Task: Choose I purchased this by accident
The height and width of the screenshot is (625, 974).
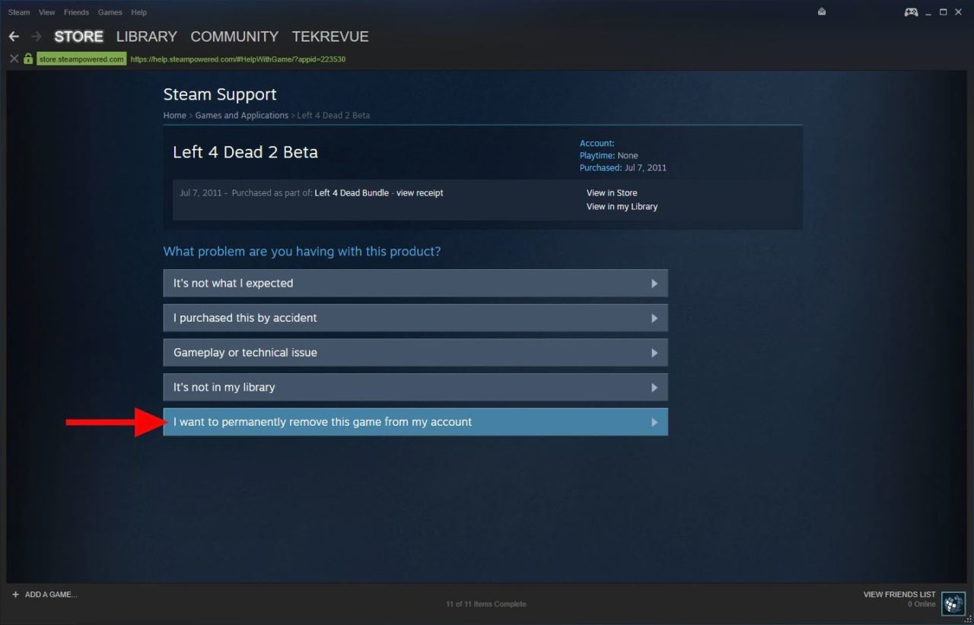Action: point(415,318)
